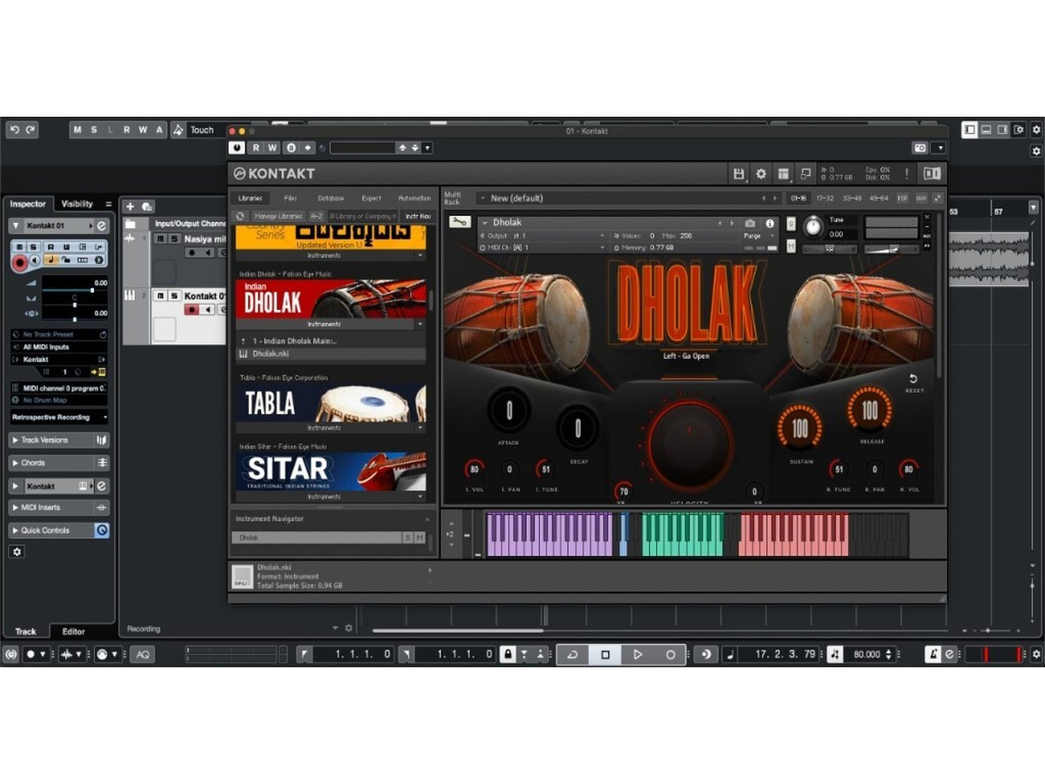Click the Dholak Tune knob
The width and height of the screenshot is (1045, 784).
click(813, 226)
